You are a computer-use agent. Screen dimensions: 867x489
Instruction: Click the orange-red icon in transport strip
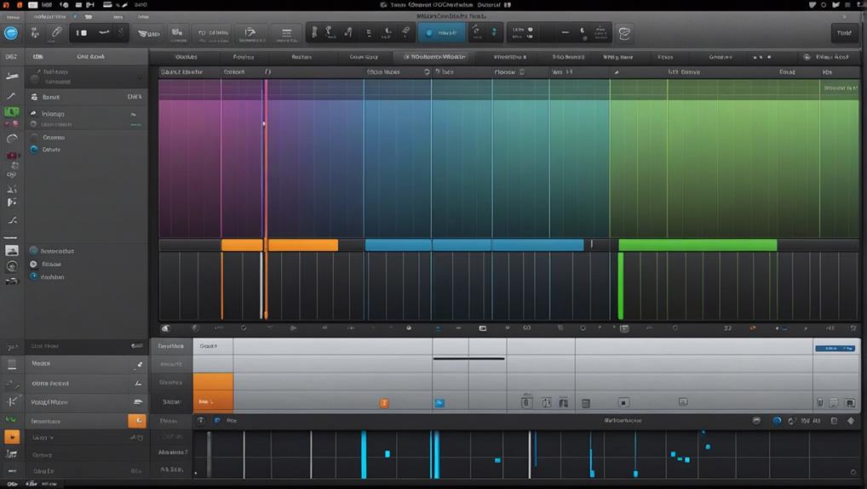coord(753,328)
